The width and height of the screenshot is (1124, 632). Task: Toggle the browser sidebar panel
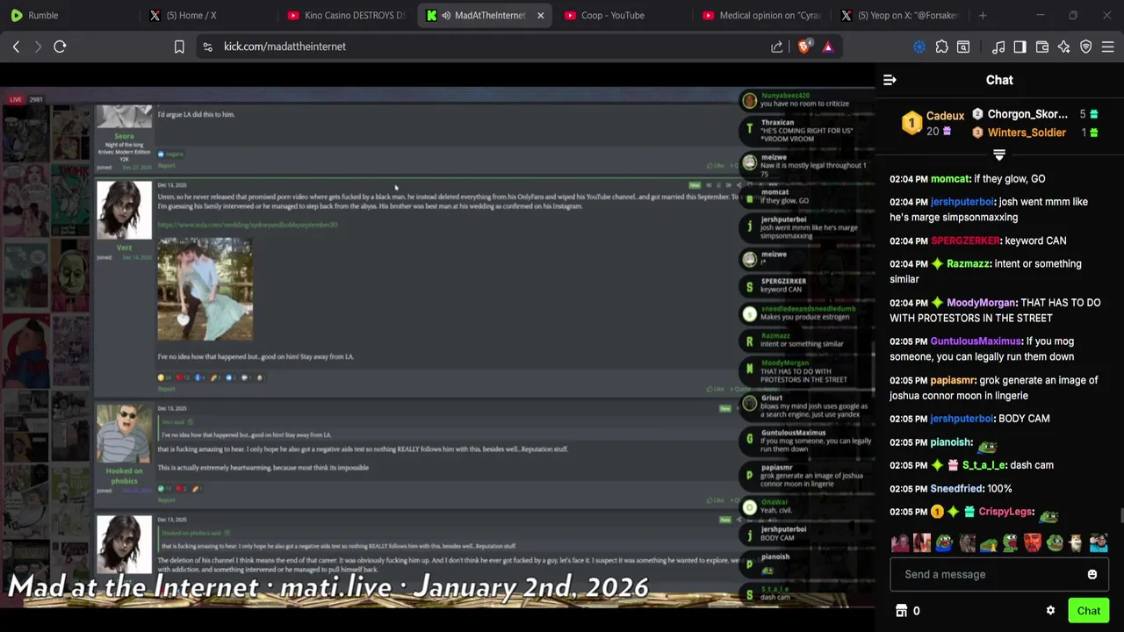click(x=1020, y=47)
